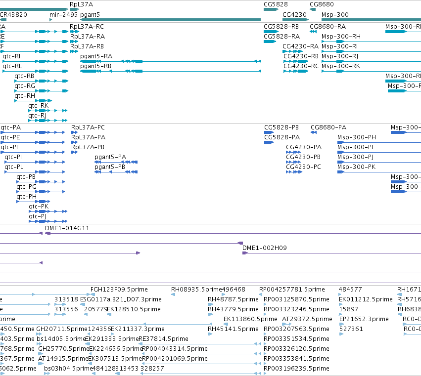Image resolution: width=421 pixels, height=376 pixels.
Task: Click the RpL37A-PA protein label
Action: (89, 137)
